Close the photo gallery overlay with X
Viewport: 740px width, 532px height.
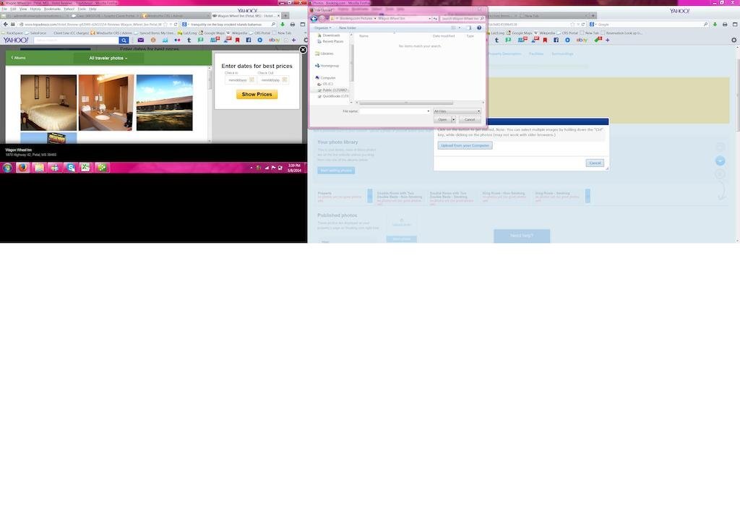pyautogui.click(x=303, y=50)
